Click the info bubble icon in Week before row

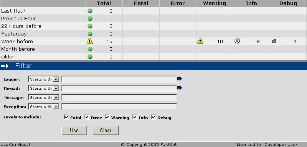[x=237, y=41]
